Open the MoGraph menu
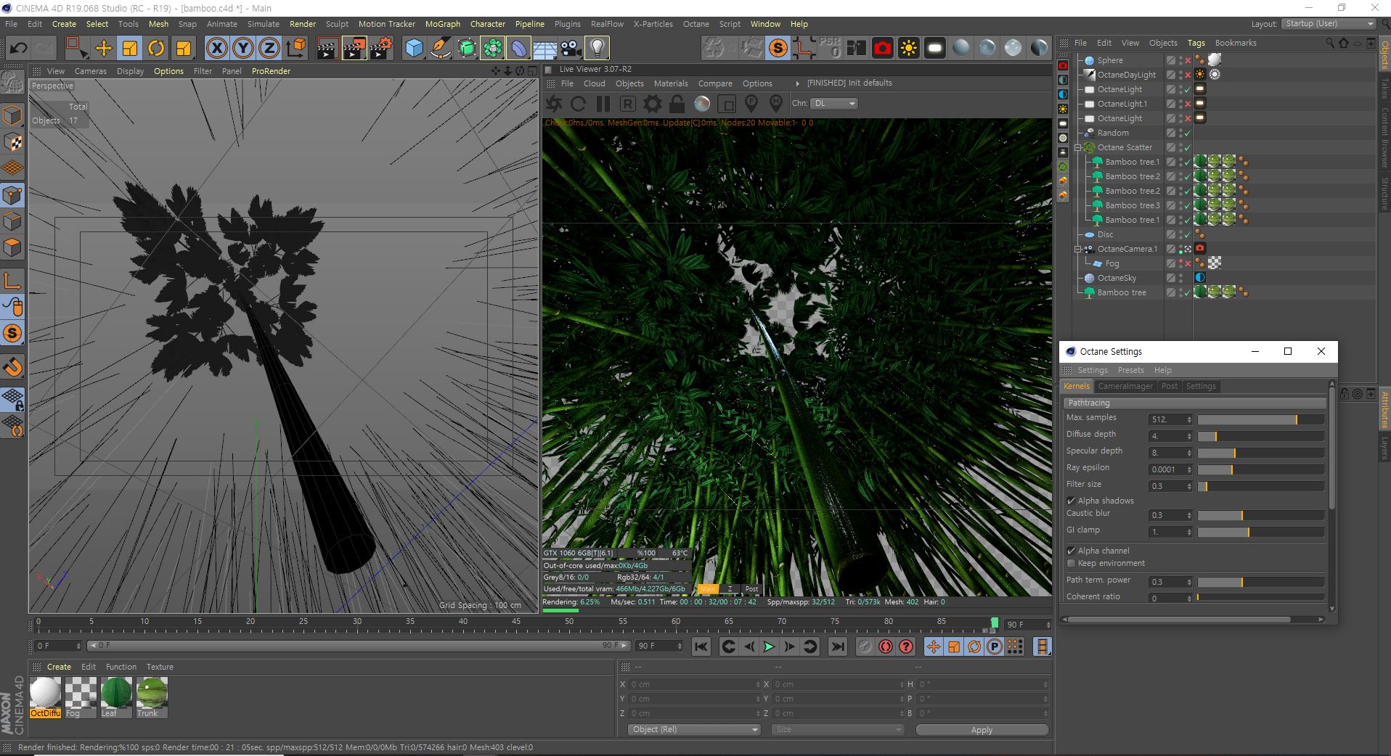 442,24
